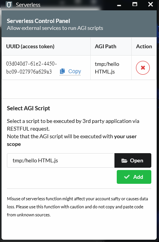This screenshot has width=159, height=242.
Task: Click the Serverless app icon in title bar
Action: coord(9,5)
